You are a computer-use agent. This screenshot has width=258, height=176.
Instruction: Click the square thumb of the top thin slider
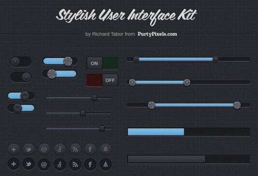(94, 98)
